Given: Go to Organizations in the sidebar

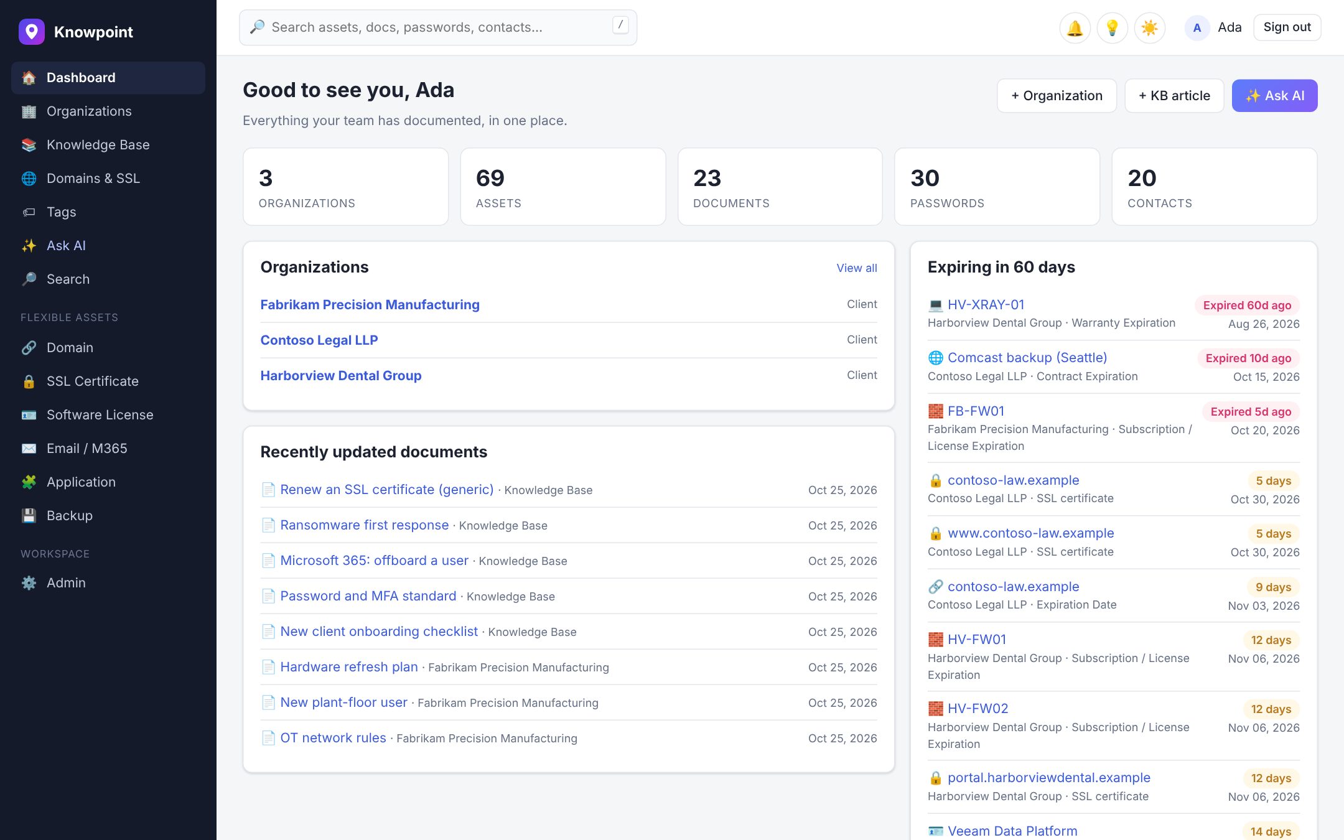Looking at the screenshot, I should click(x=108, y=111).
